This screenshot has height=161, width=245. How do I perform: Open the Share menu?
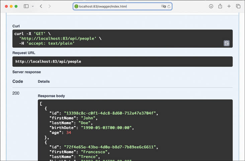point(220,6)
